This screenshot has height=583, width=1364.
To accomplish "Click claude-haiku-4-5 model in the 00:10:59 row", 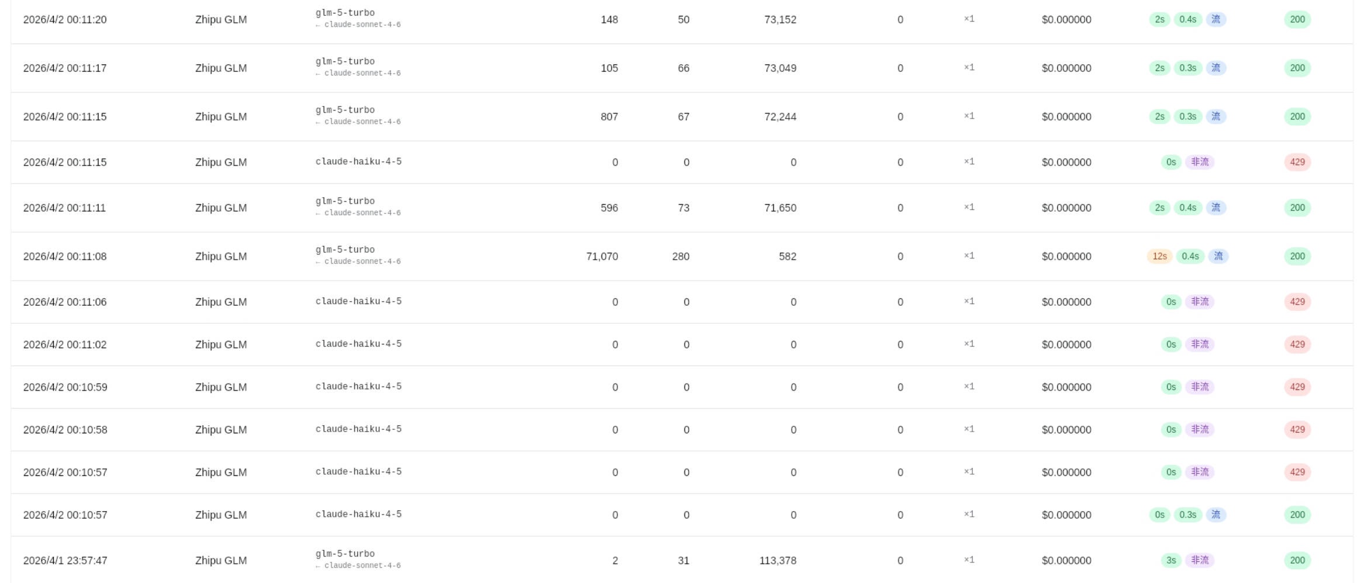I will (x=358, y=387).
